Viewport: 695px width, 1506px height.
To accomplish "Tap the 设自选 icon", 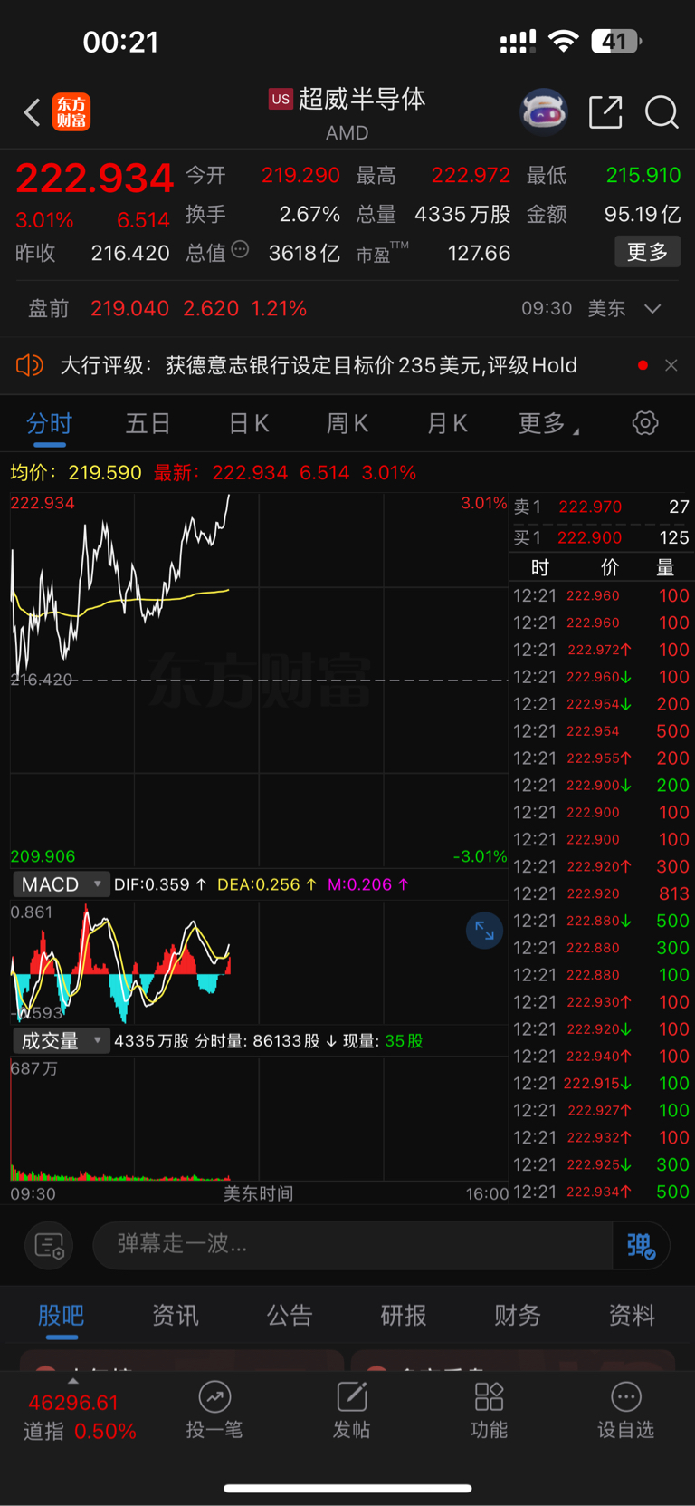I will pyautogui.click(x=626, y=1397).
